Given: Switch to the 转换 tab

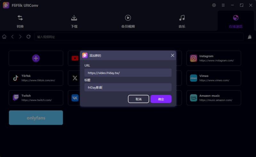Looking at the screenshot, I should click(x=20, y=21).
